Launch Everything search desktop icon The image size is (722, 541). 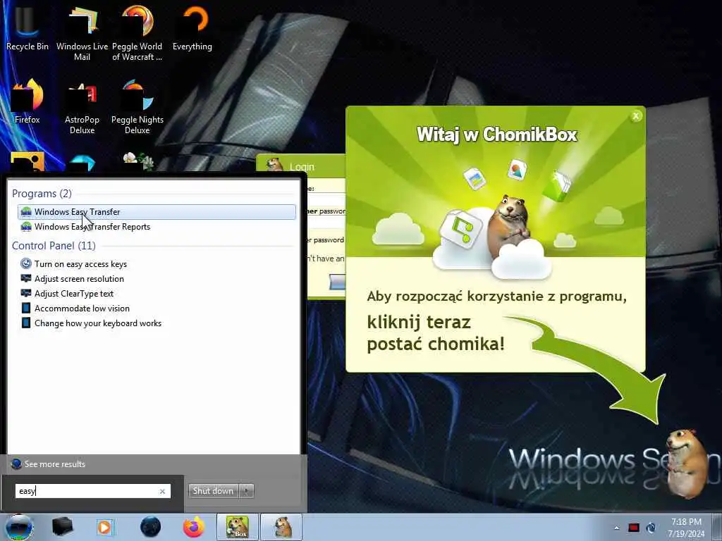192,27
